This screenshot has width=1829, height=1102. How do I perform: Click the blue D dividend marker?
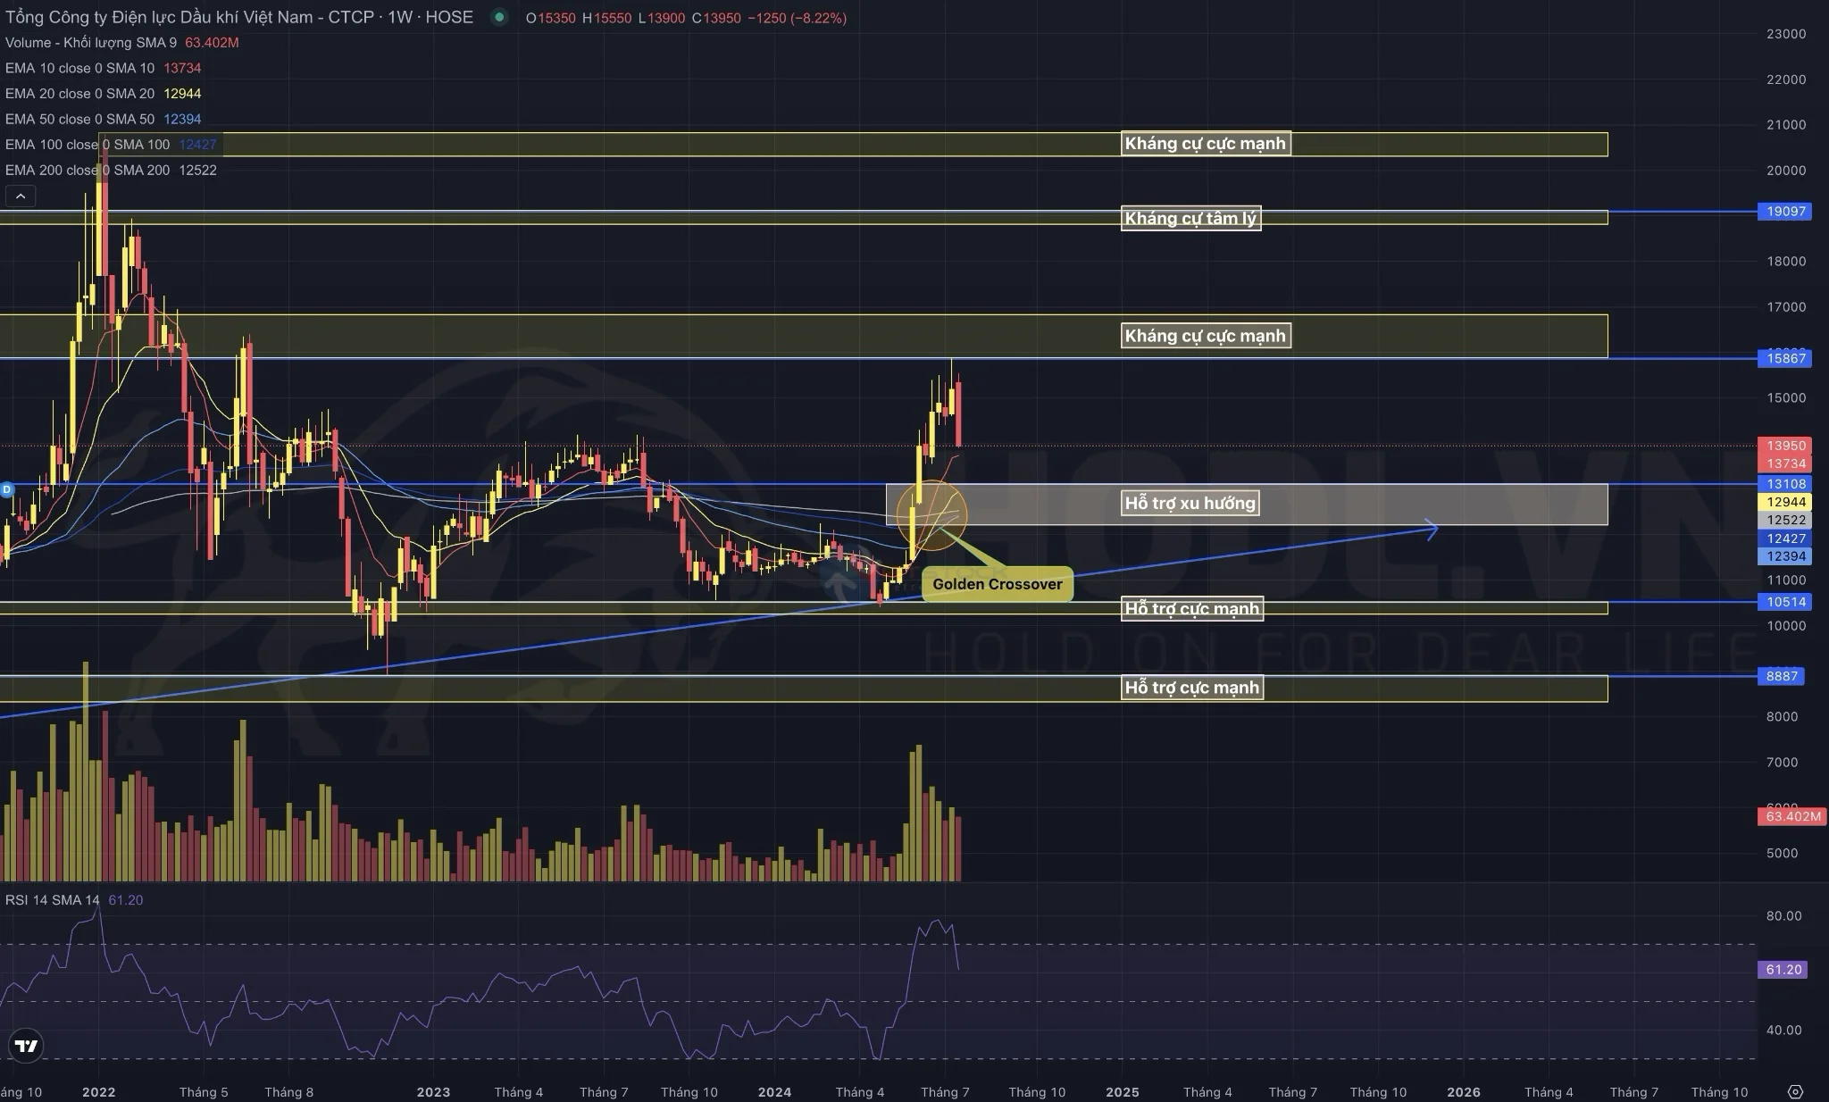[x=7, y=489]
